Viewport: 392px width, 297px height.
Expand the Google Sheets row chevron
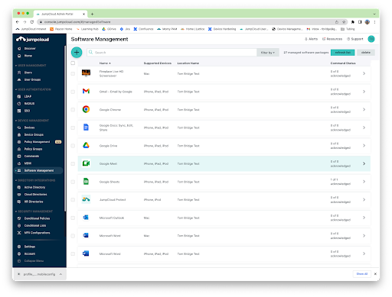364,182
